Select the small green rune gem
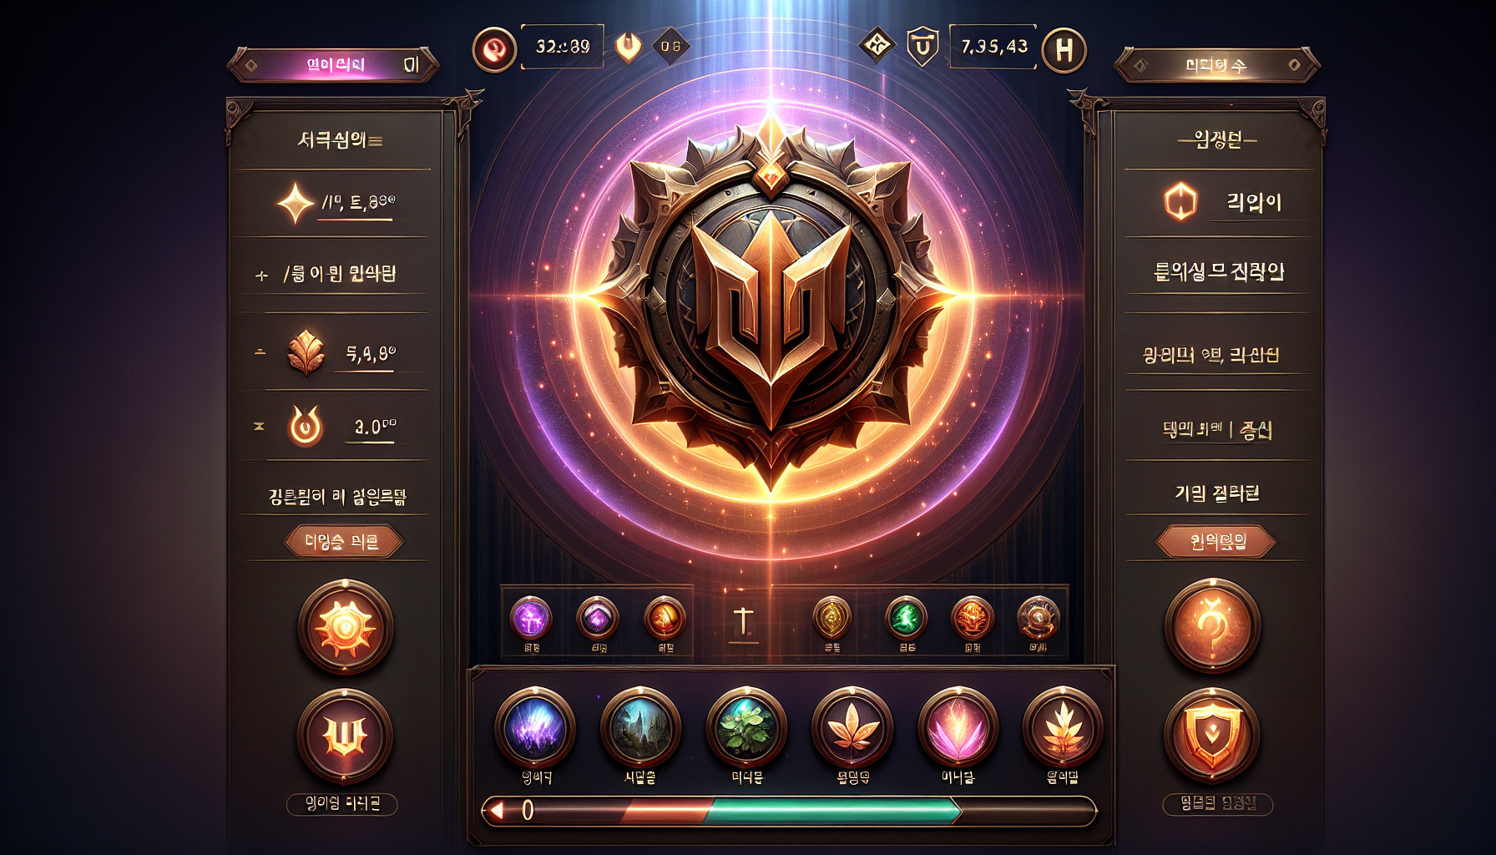1496x855 pixels. click(906, 620)
